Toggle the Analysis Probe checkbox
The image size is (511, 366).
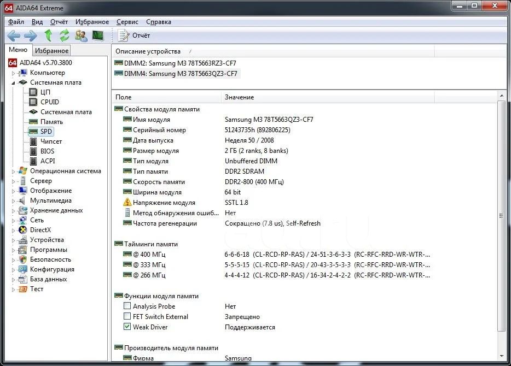pyautogui.click(x=127, y=306)
